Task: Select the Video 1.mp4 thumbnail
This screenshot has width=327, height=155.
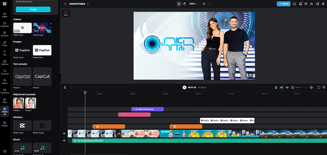Action: (23, 28)
